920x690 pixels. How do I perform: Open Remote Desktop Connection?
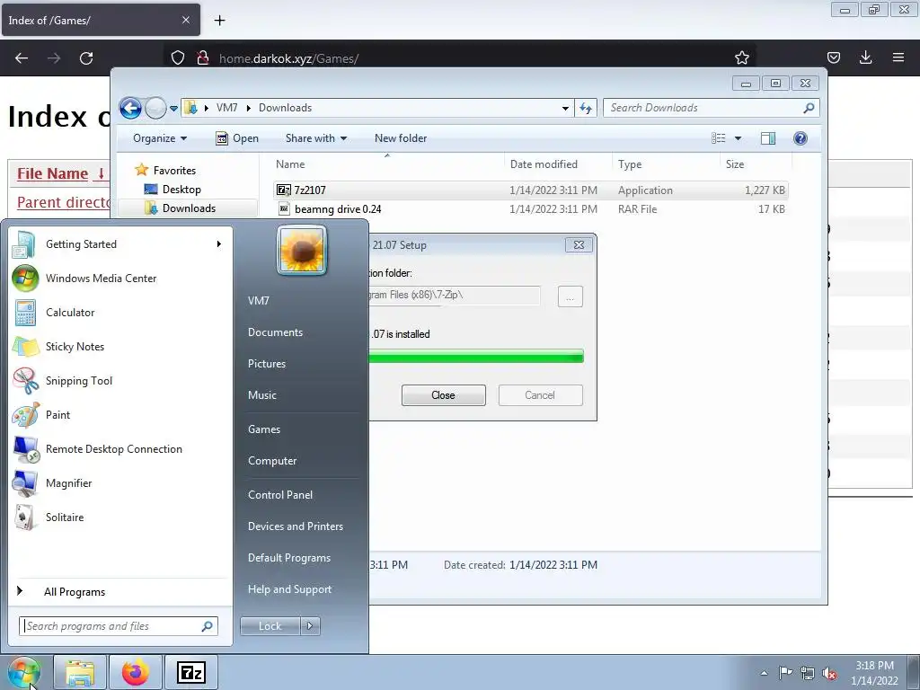119,448
